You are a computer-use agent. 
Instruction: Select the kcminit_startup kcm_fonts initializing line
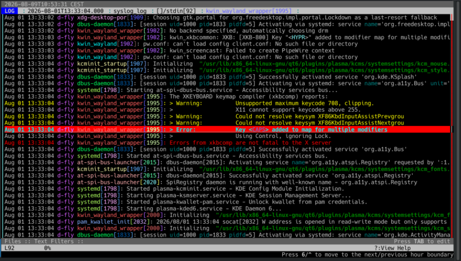click(227, 169)
